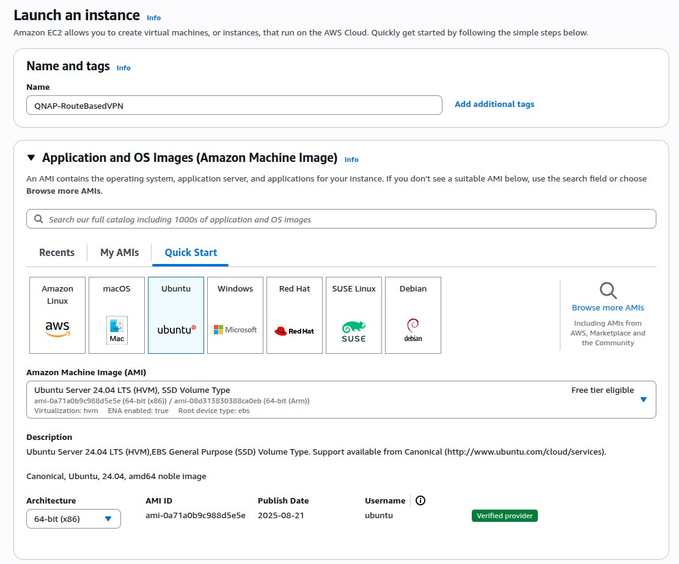Viewport: 679px width, 564px height.
Task: Select the Ubuntu OS image tile
Action: 176,315
